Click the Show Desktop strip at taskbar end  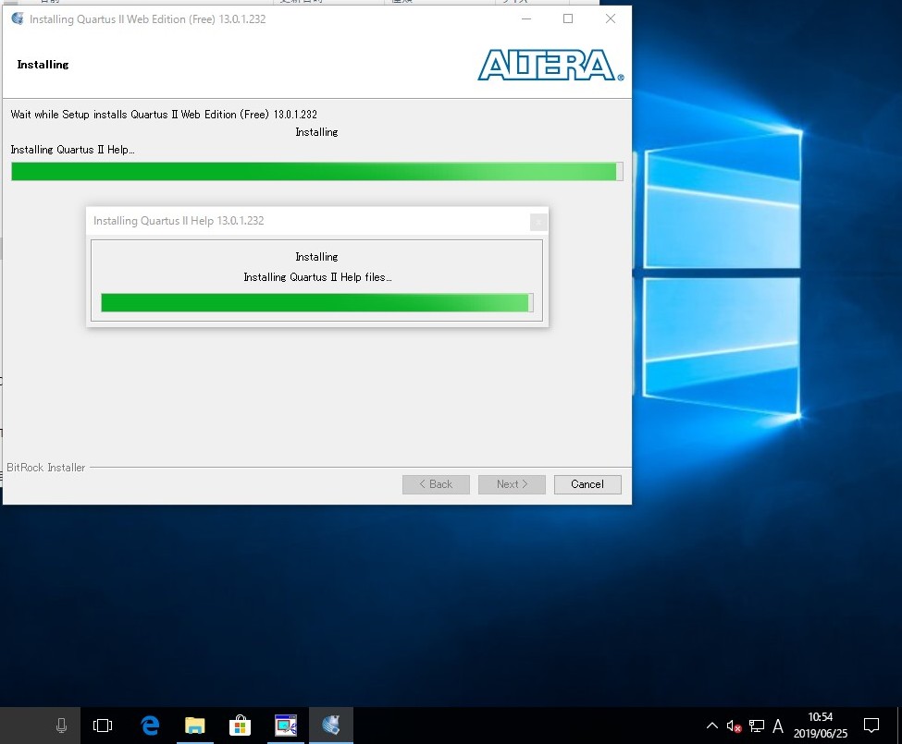899,726
